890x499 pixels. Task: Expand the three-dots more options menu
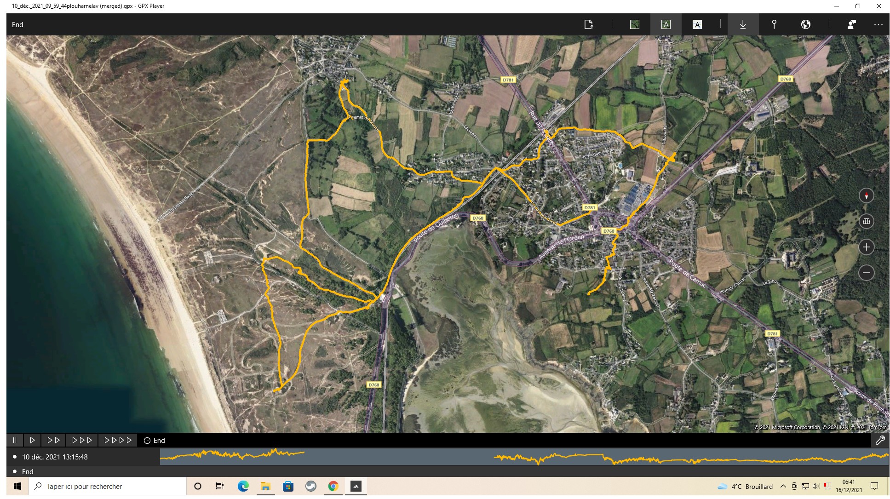tap(878, 25)
